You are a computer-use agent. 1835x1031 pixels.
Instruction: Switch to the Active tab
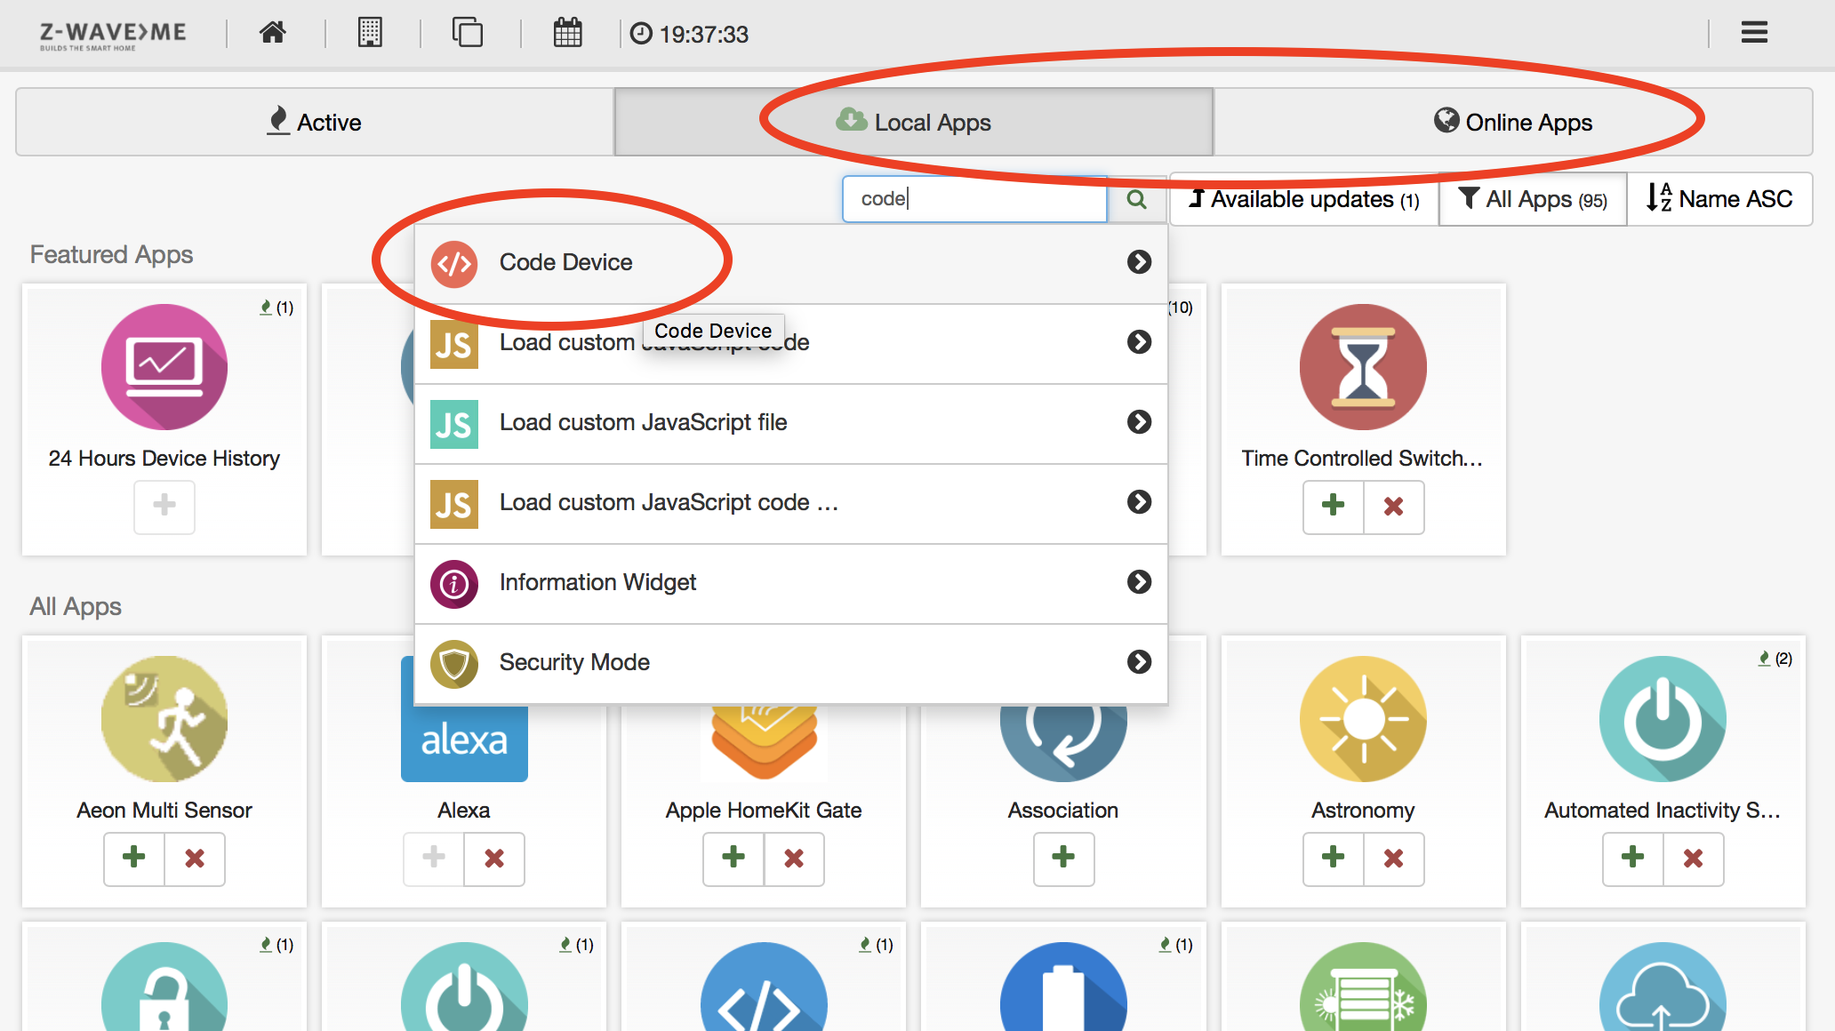point(315,122)
